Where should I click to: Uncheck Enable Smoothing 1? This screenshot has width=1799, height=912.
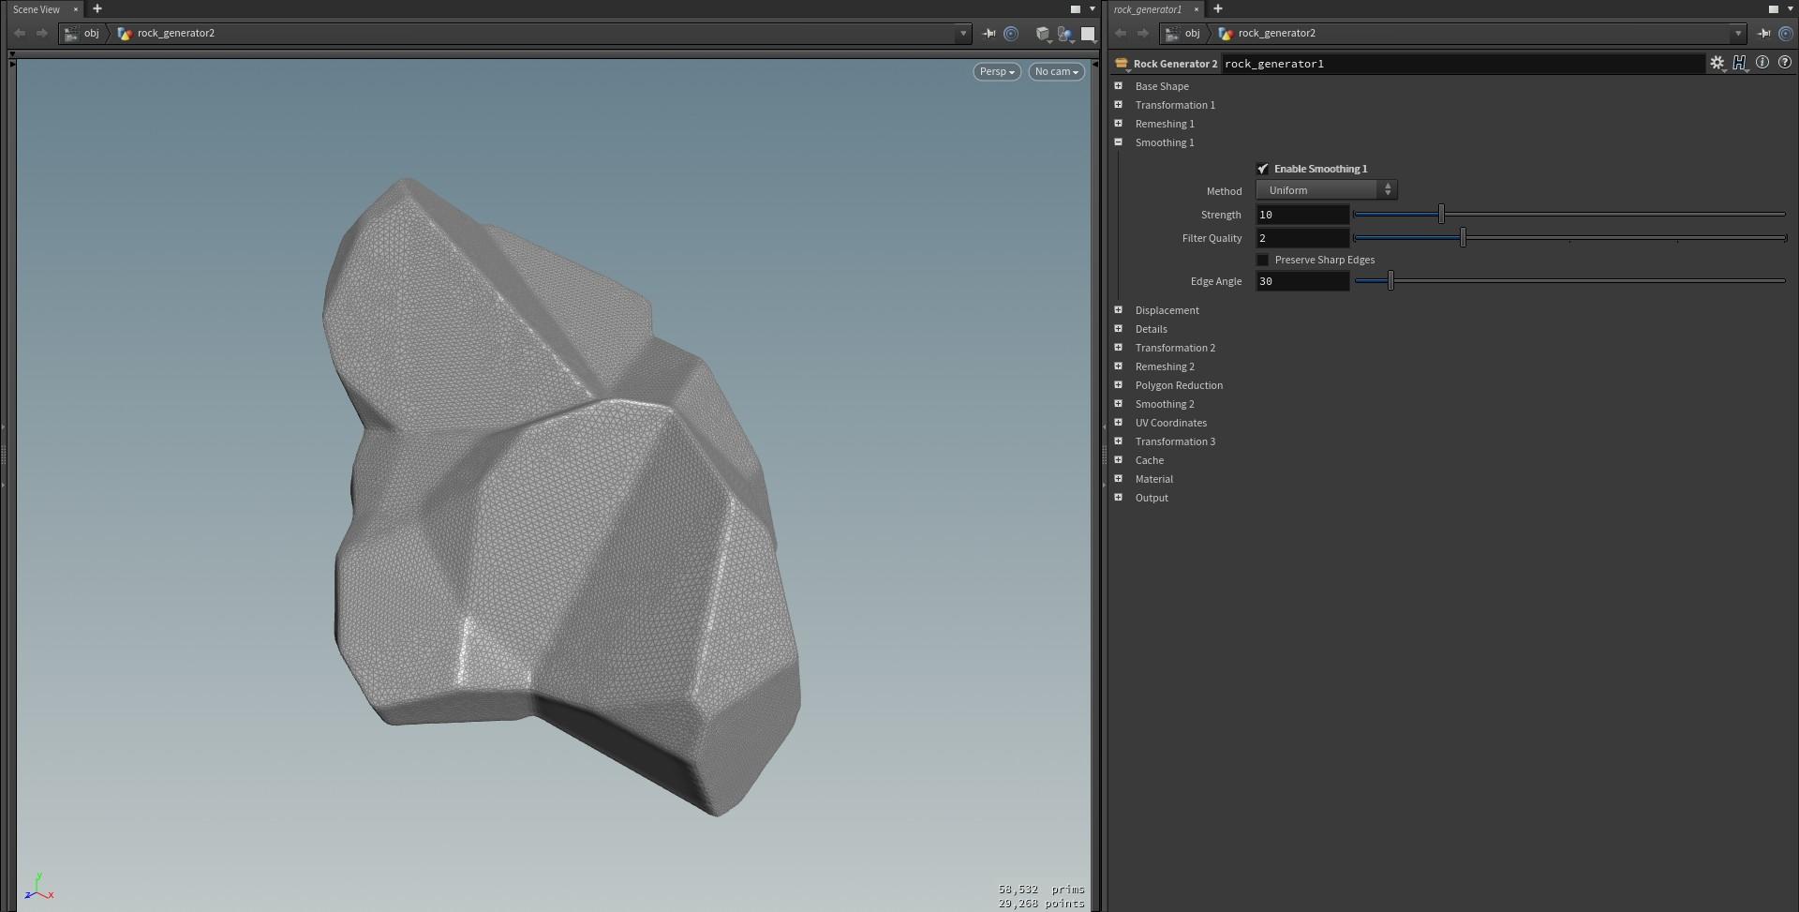click(x=1263, y=169)
